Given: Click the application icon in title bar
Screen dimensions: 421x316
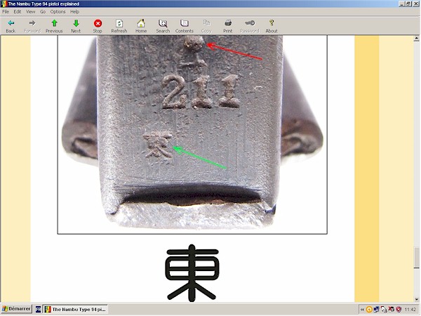Looking at the screenshot, I should pyautogui.click(x=4, y=4).
